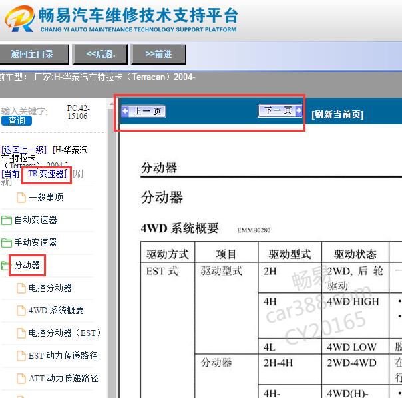Expand 手动变速器 folder
The height and width of the screenshot is (398, 402).
[x=36, y=242]
